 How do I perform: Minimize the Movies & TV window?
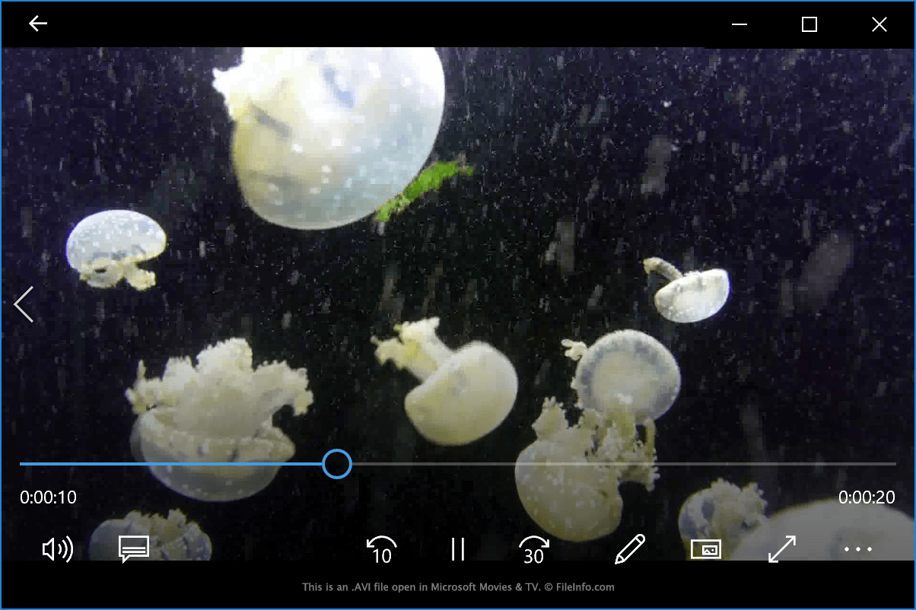pyautogui.click(x=739, y=24)
